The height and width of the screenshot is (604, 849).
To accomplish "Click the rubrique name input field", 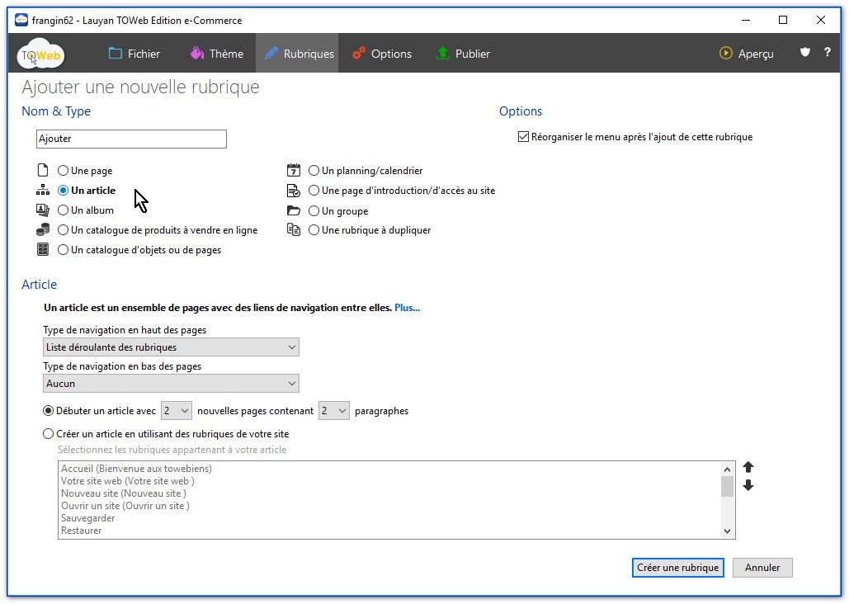I will pyautogui.click(x=131, y=139).
